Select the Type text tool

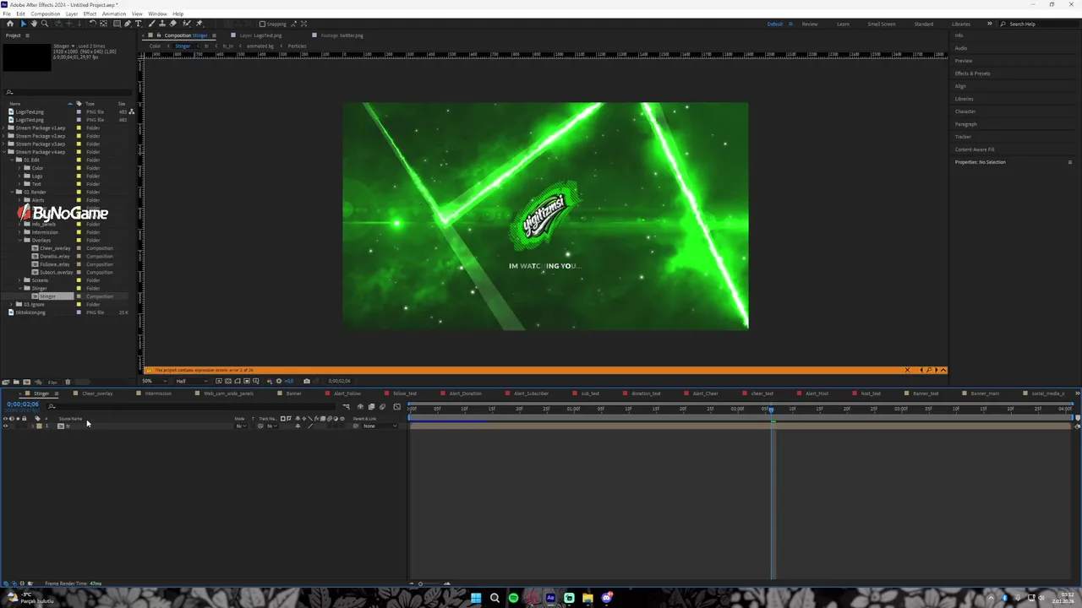[x=139, y=24]
